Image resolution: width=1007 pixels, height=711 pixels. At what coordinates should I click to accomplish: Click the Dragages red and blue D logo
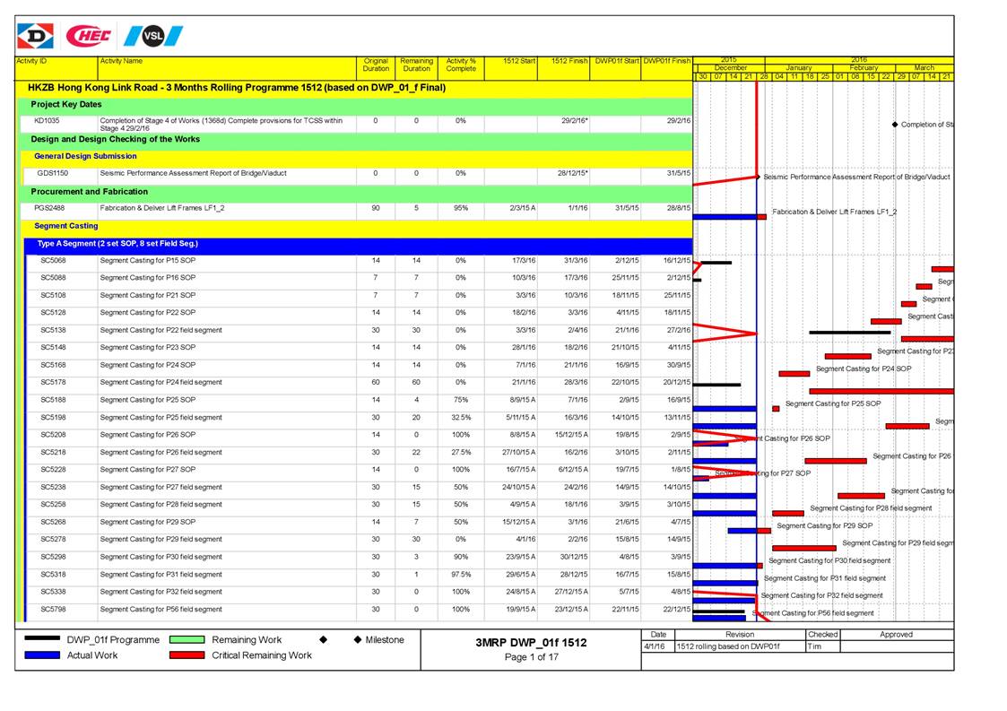point(35,37)
